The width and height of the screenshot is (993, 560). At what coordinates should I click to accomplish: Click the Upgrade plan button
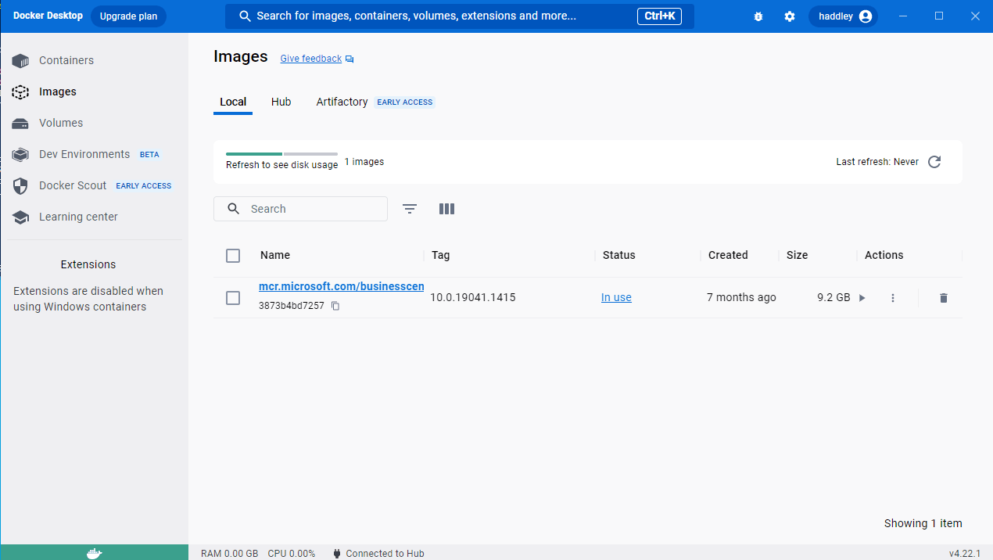pyautogui.click(x=128, y=16)
